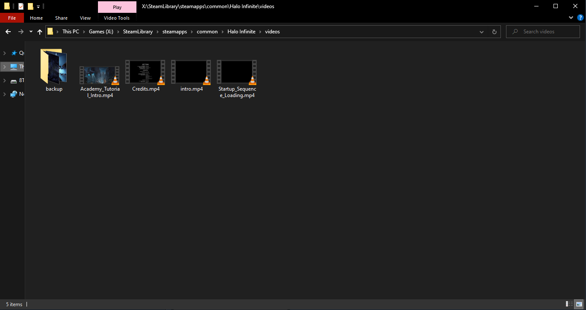The width and height of the screenshot is (586, 310).
Task: Open the Video Tools ribbon tab
Action: [x=117, y=18]
